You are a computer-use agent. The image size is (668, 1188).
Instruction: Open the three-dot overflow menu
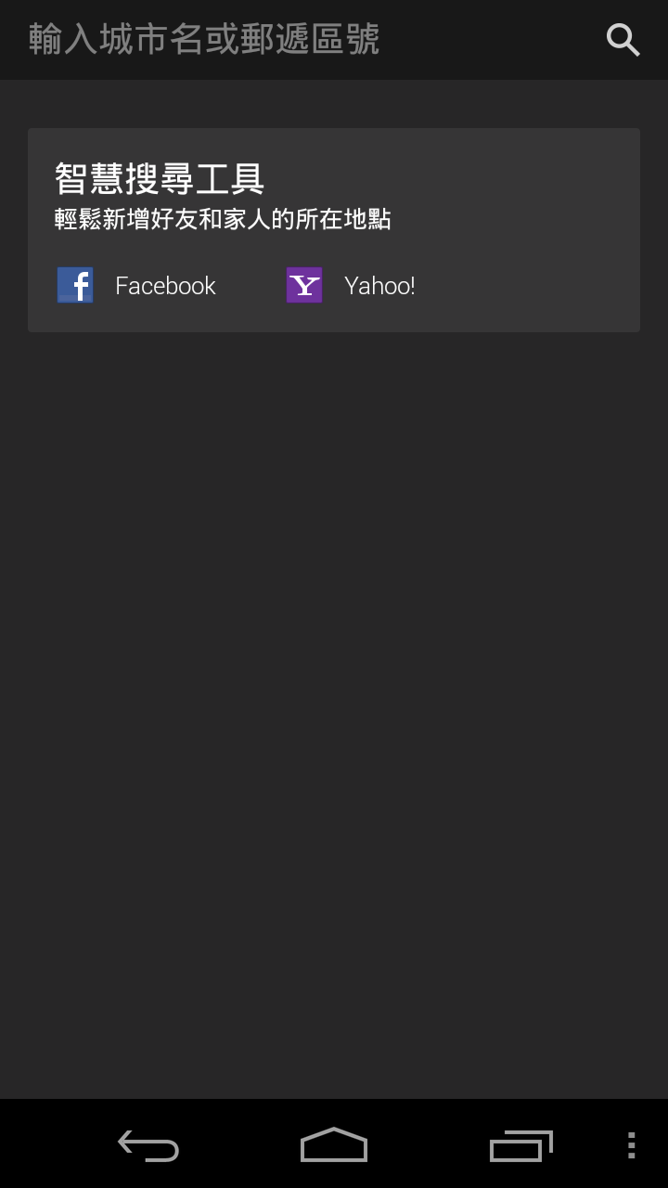pos(632,1145)
